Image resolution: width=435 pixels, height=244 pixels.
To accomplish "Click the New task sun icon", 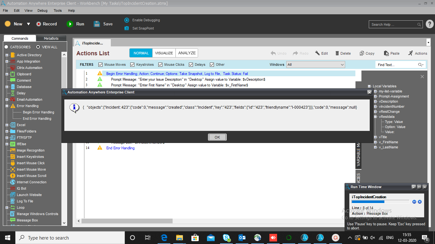I will (8, 24).
